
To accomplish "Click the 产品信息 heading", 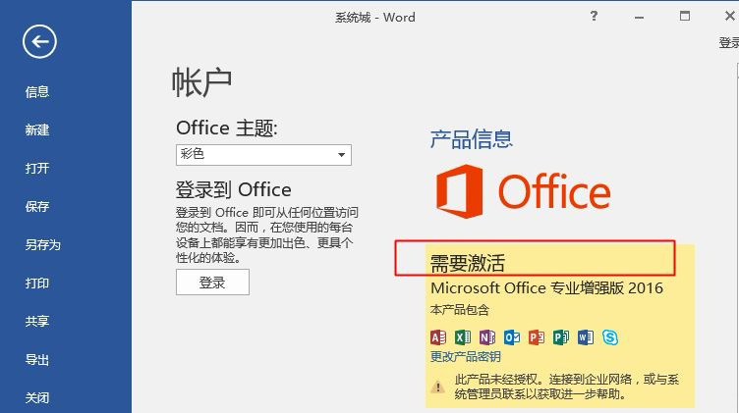I will pyautogui.click(x=472, y=139).
